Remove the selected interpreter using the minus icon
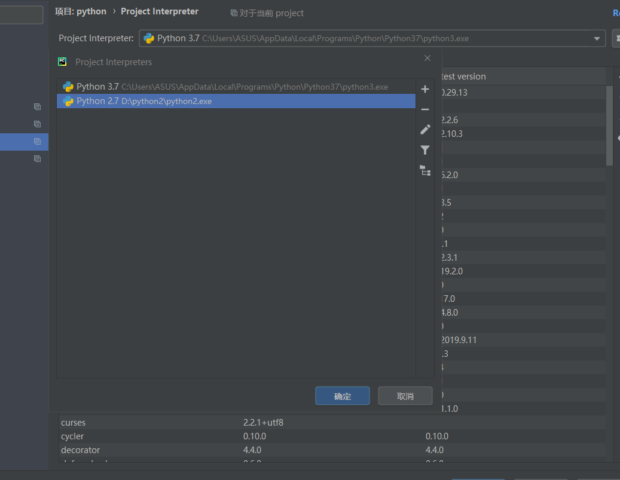Viewport: 620px width, 480px height. click(425, 109)
